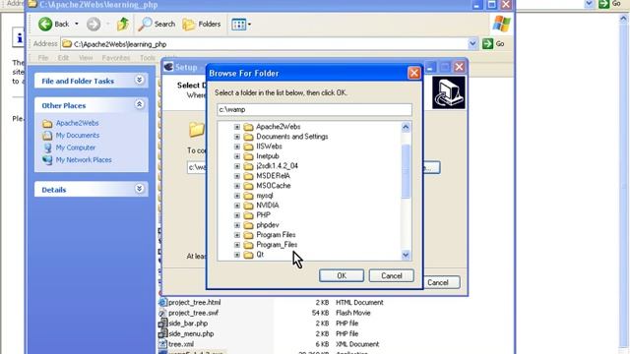Click the folder tree scroll up arrow
The image size is (630, 354).
[x=406, y=127]
